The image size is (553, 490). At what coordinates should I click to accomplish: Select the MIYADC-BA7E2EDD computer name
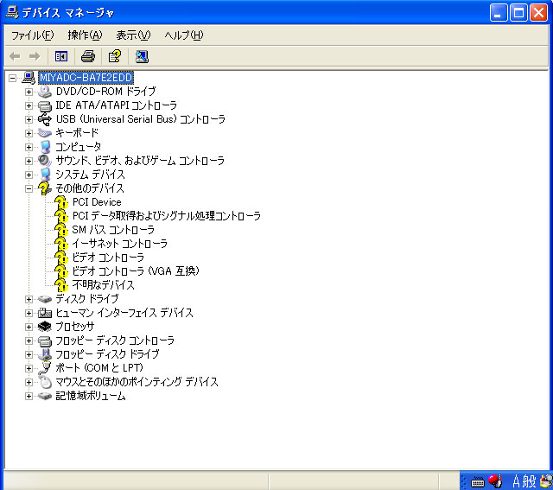[x=86, y=78]
